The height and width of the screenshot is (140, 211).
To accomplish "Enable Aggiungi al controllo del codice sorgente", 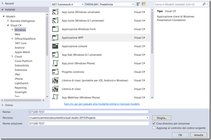I will coord(154,128).
